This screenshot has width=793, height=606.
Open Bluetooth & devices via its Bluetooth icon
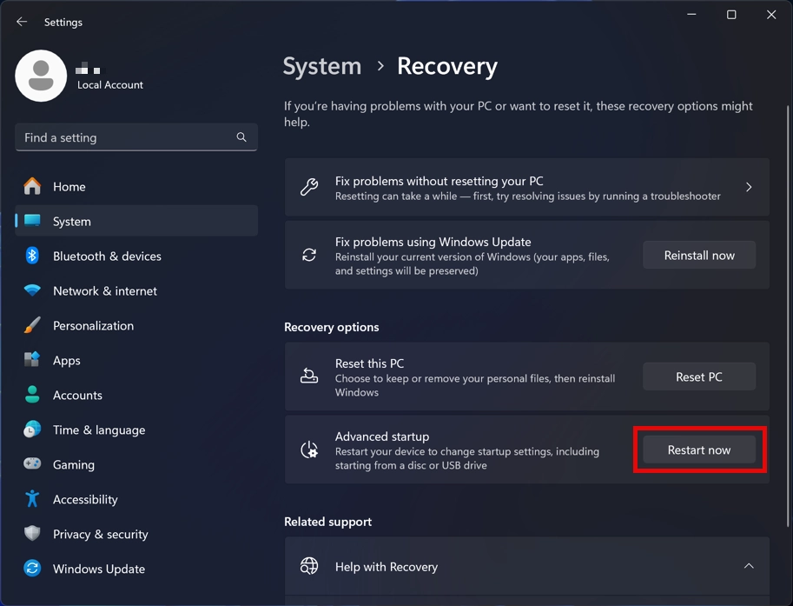pyautogui.click(x=32, y=256)
